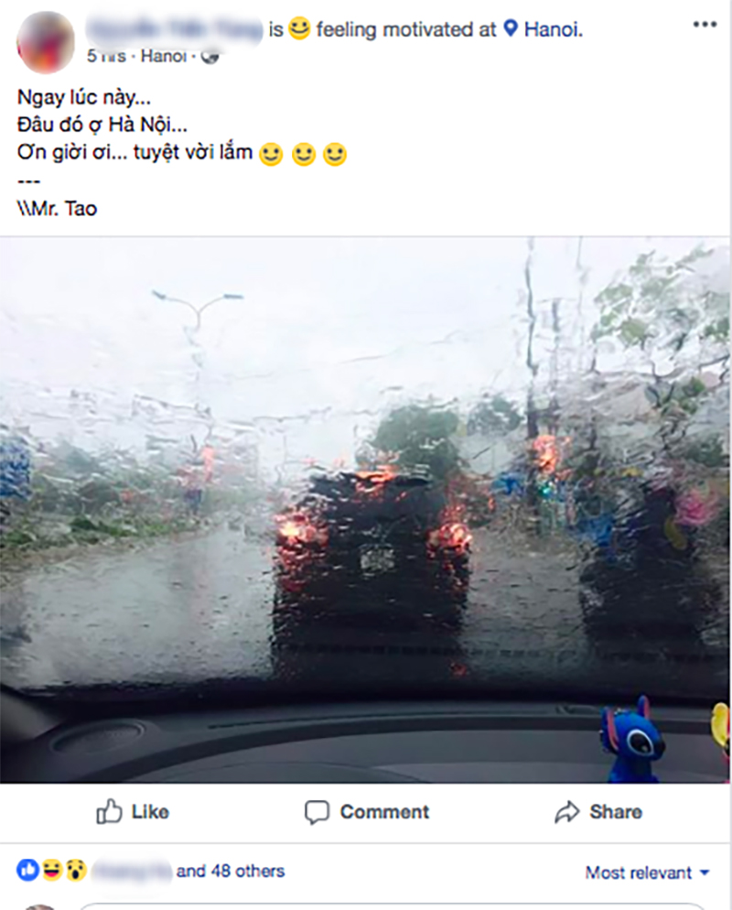Click the Comment speech bubble icon
The height and width of the screenshot is (910, 732).
(x=317, y=813)
